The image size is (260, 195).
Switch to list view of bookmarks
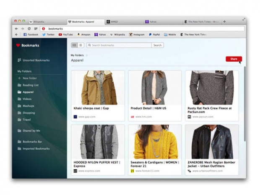point(81,45)
